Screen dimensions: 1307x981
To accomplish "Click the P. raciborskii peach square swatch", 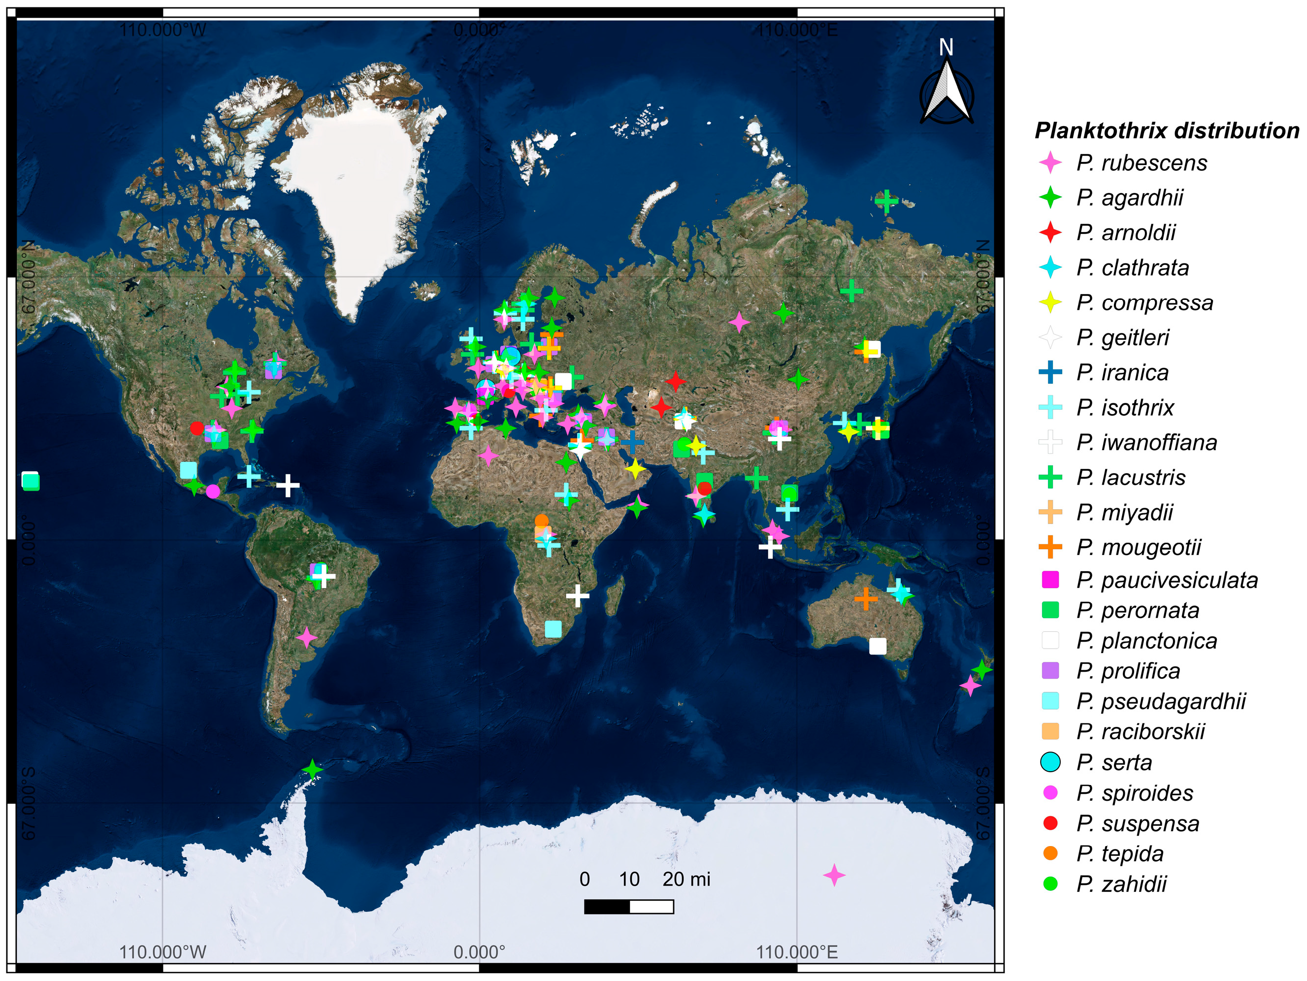I will click(1050, 731).
